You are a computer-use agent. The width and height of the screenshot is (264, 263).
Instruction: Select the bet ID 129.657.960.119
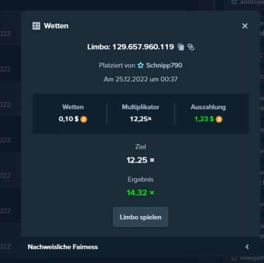click(x=143, y=47)
